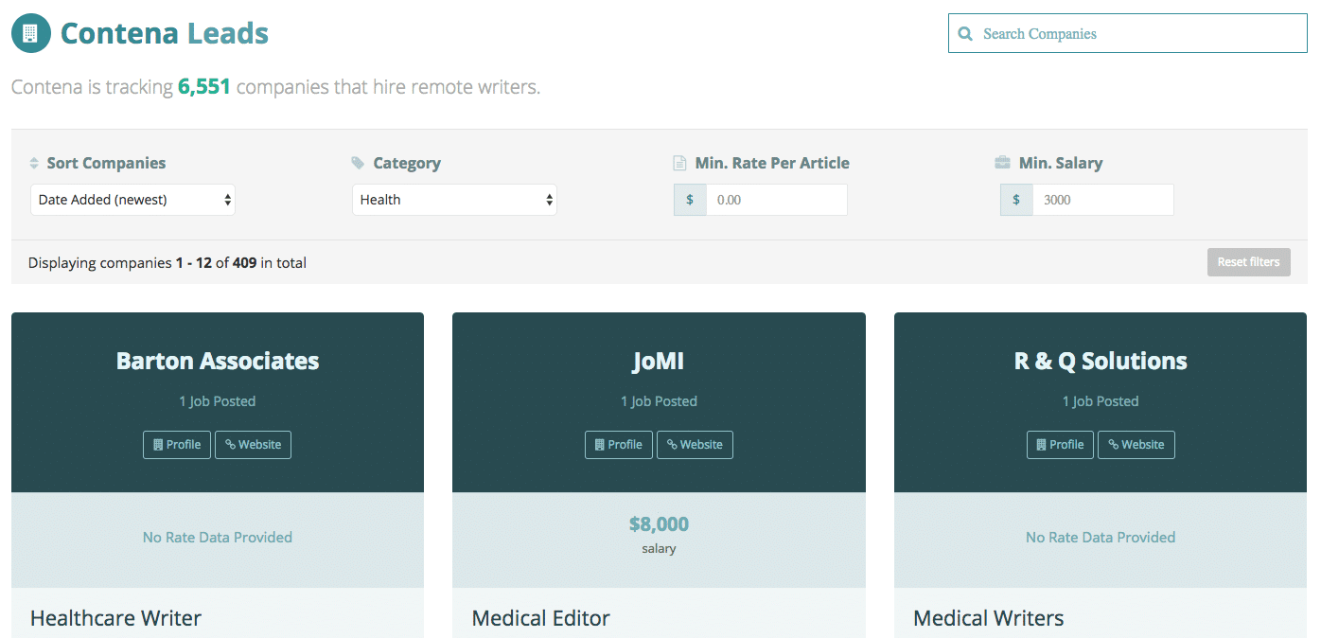The height and width of the screenshot is (638, 1321).
Task: Click the Search Companies input field
Action: click(1136, 34)
